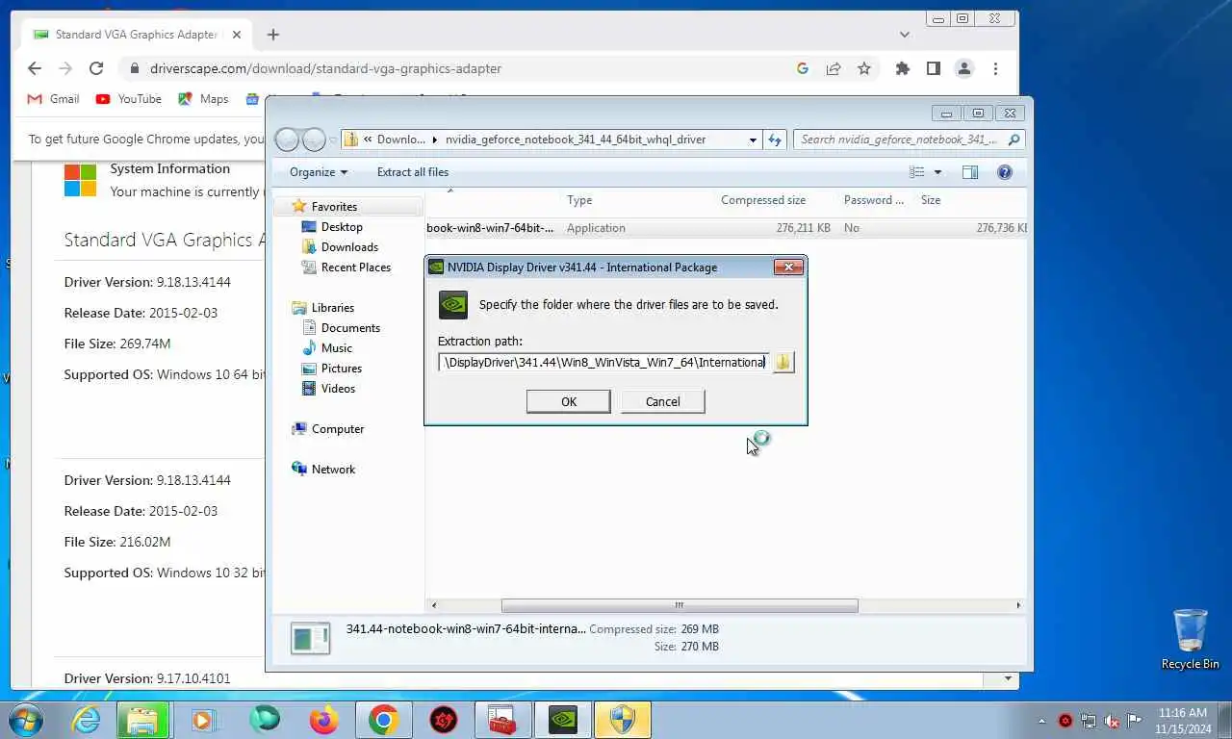
Task: Click the Explorer refresh button beside address bar
Action: point(775,140)
